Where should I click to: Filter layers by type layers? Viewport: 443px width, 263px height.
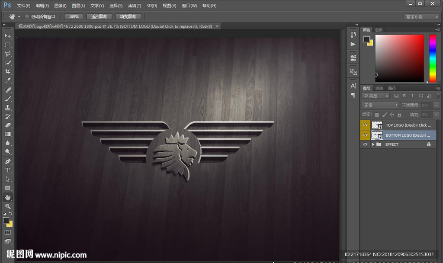coord(412,96)
